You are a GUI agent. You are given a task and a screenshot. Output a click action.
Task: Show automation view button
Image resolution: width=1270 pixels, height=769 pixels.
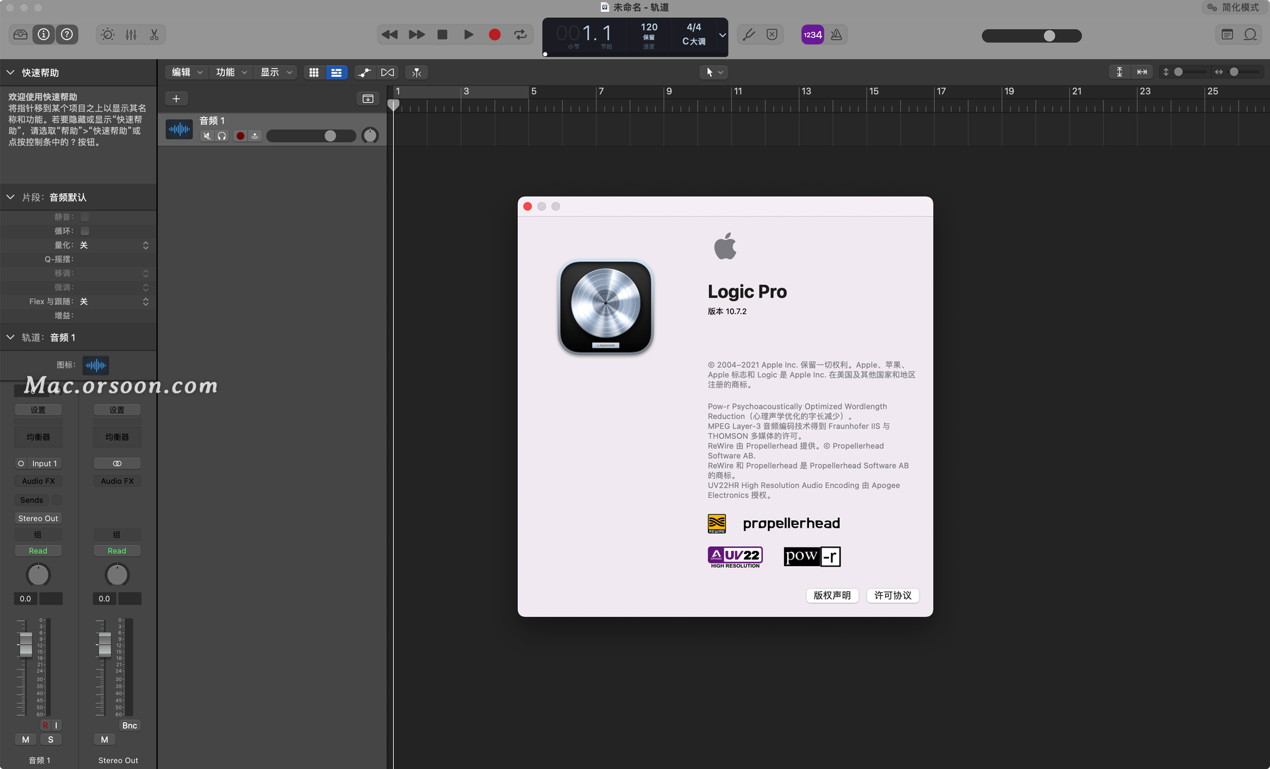coord(364,72)
